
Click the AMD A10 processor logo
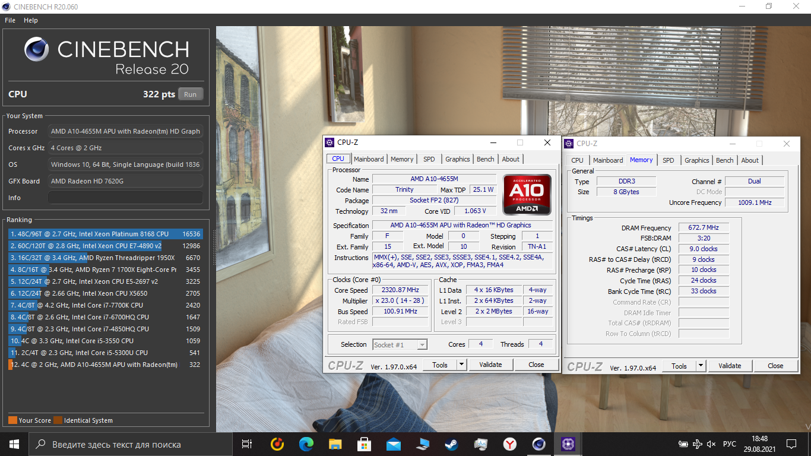(527, 194)
